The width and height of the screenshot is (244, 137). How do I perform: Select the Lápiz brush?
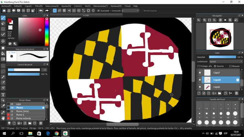(26, 104)
